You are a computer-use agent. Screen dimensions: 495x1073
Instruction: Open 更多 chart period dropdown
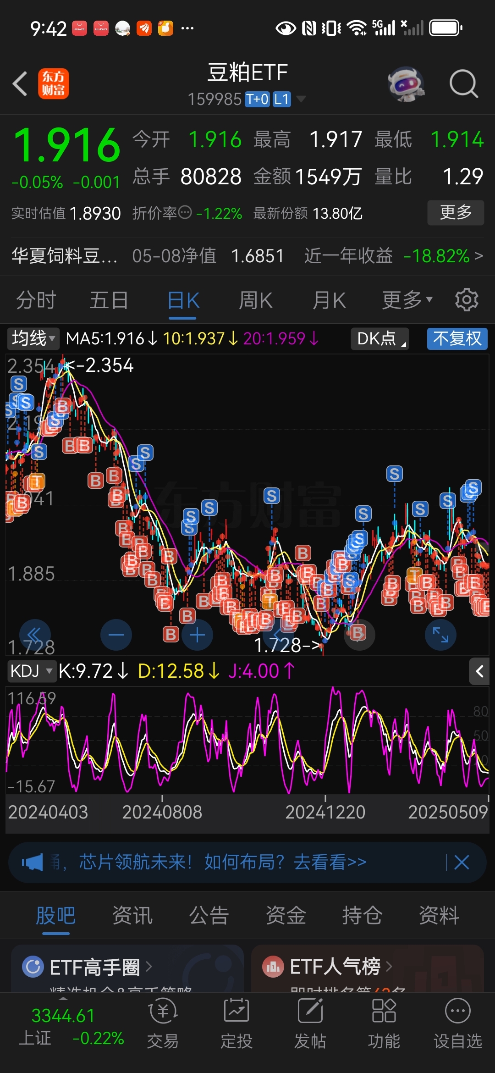[x=407, y=300]
